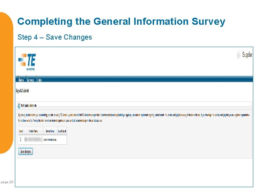Click the Supplier label in header

247,55
